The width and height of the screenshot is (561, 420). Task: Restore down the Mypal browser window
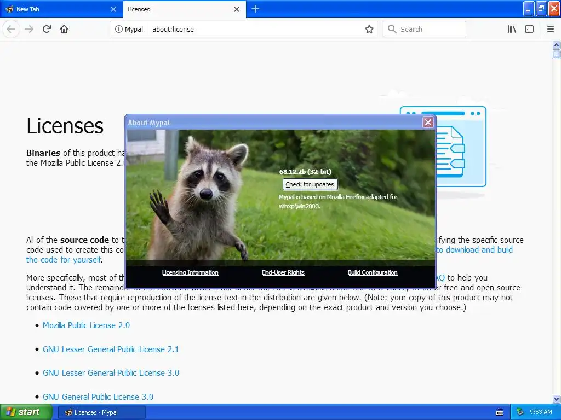(x=541, y=9)
